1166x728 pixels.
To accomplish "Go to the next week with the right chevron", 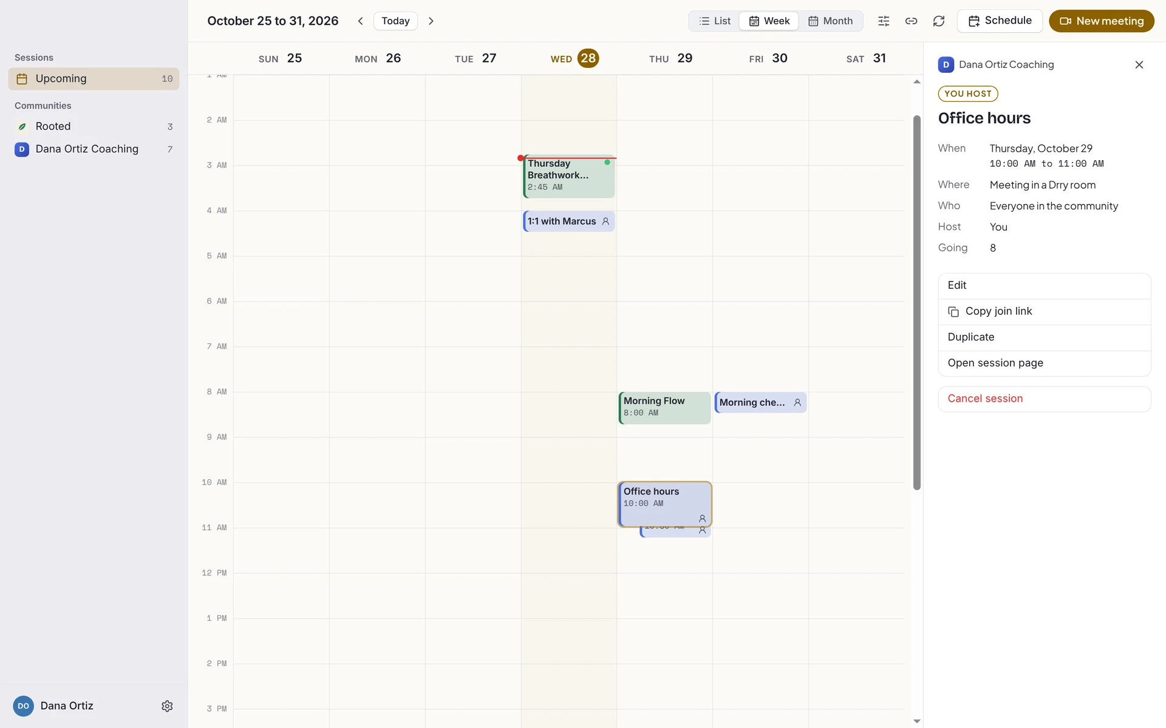I will pos(431,21).
